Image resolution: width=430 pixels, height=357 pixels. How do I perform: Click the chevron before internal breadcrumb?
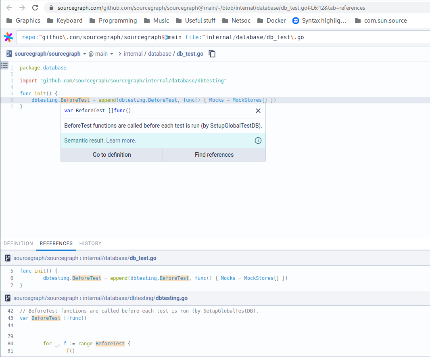[119, 54]
